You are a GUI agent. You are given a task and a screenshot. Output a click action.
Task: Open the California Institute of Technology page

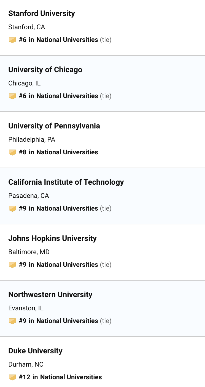[x=66, y=182]
